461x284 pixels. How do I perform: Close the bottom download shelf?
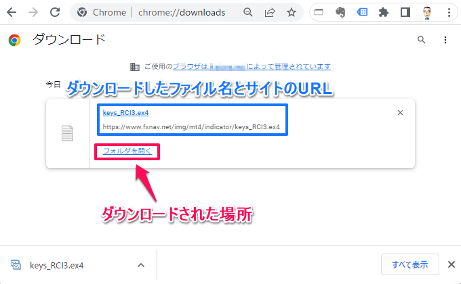(x=452, y=264)
